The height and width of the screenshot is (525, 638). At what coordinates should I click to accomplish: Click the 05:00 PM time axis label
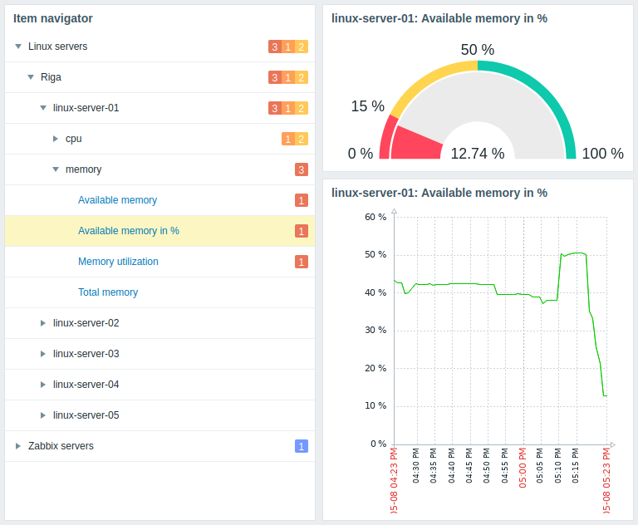[x=523, y=468]
